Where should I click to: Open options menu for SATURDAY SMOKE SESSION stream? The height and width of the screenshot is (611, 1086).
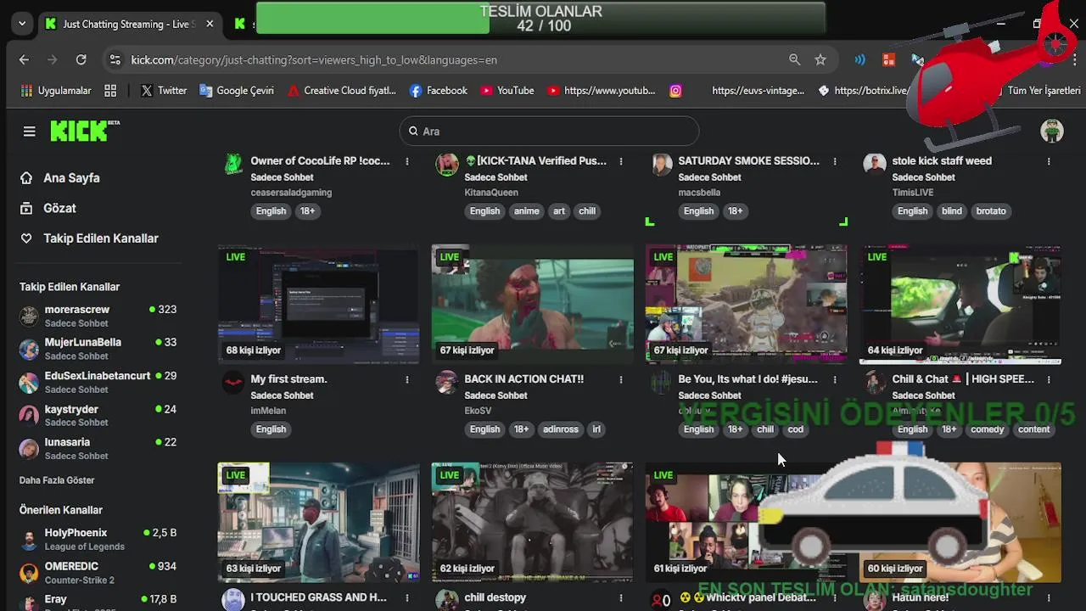click(835, 161)
